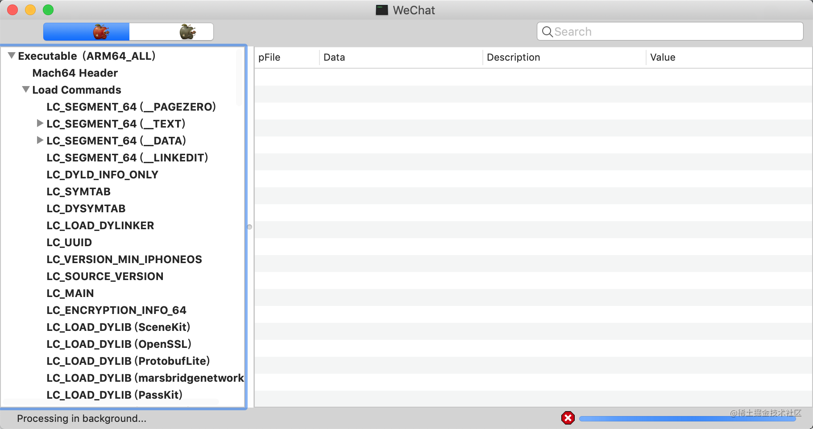
Task: Select LC_VERSION_MIN_IPHONEOS entry
Action: click(x=124, y=259)
